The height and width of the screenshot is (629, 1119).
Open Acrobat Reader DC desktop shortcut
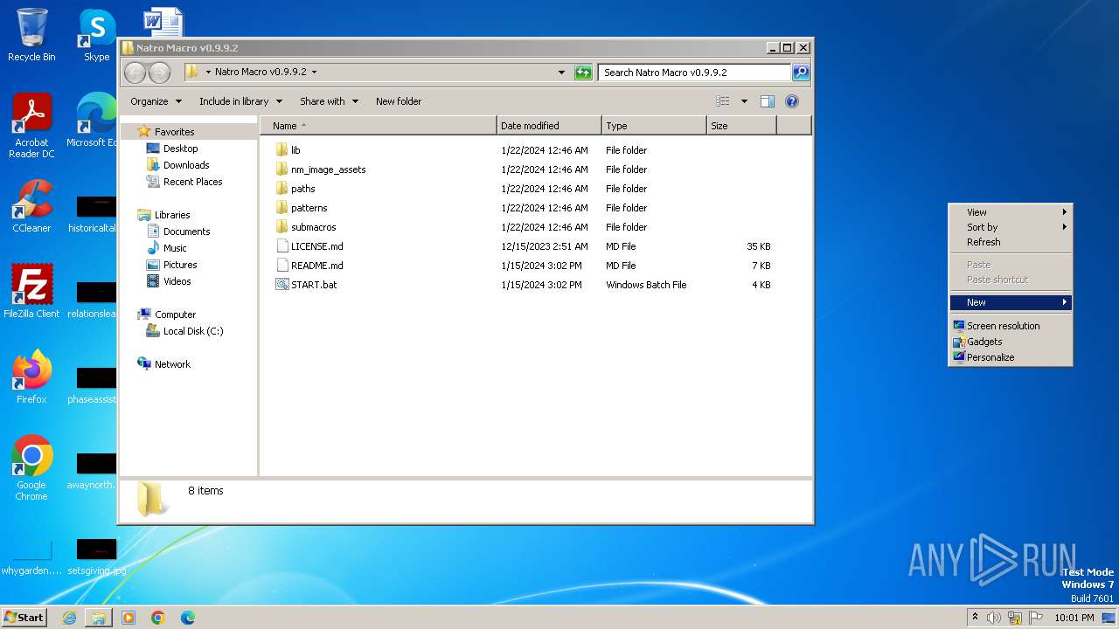[31, 126]
